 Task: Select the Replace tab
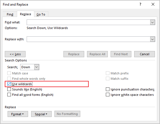[x=26, y=14]
